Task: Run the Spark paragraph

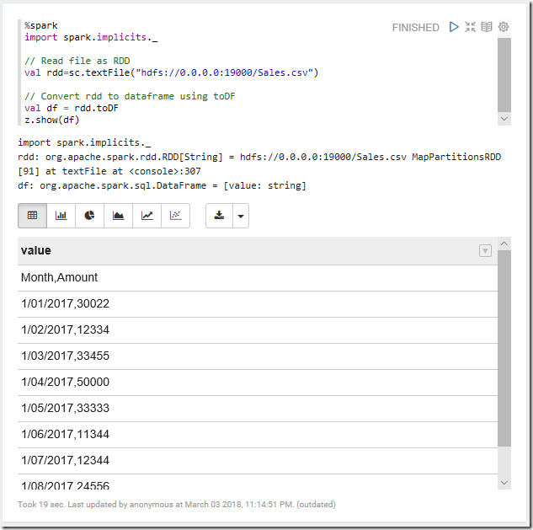Action: point(454,27)
